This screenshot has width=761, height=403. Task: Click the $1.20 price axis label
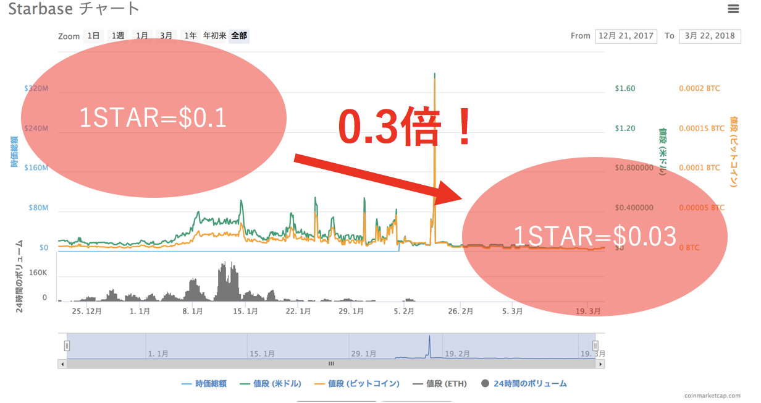pyautogui.click(x=625, y=128)
